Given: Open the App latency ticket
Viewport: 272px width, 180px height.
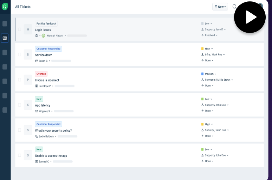Looking at the screenshot, I should [43, 105].
